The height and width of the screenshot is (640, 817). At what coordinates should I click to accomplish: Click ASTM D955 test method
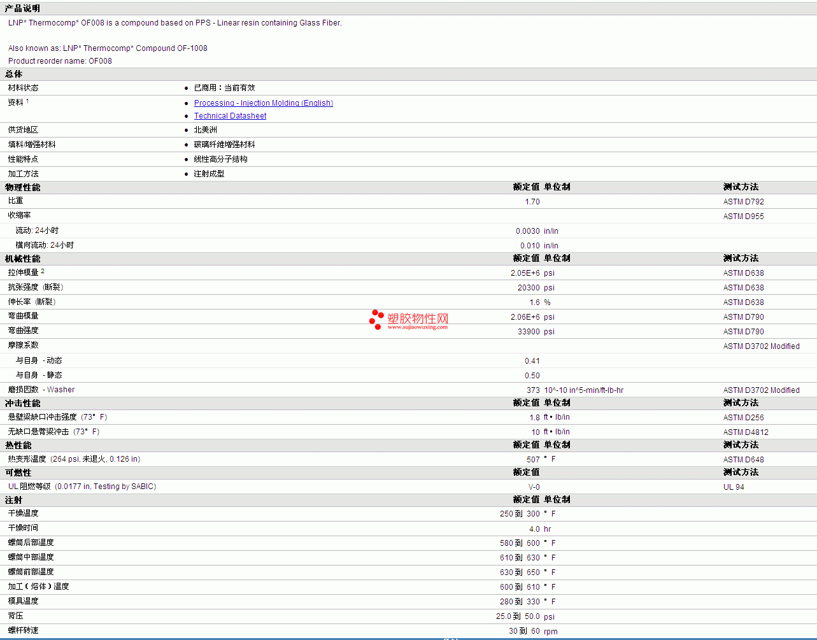tap(743, 217)
